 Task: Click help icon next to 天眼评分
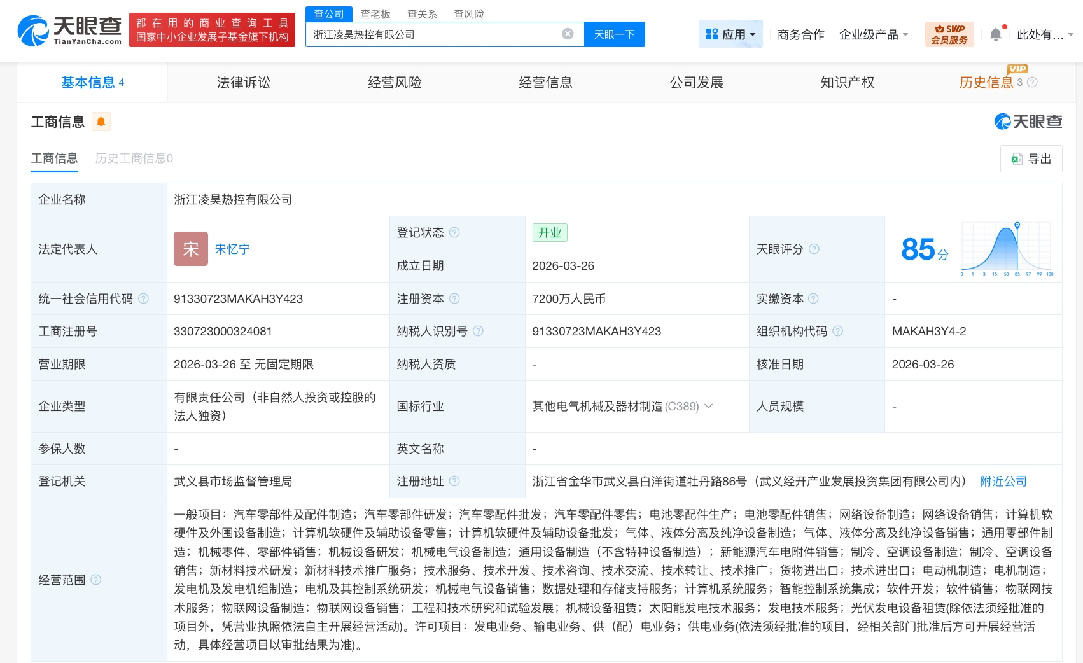tap(814, 249)
